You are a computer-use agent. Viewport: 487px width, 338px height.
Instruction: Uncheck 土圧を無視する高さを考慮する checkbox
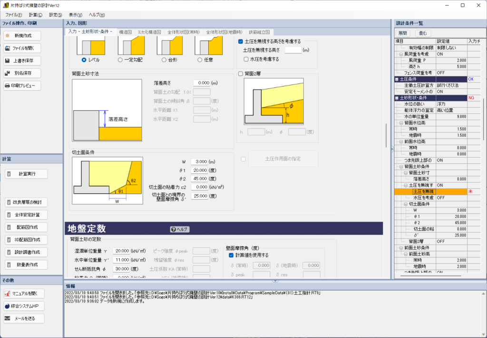[240, 41]
